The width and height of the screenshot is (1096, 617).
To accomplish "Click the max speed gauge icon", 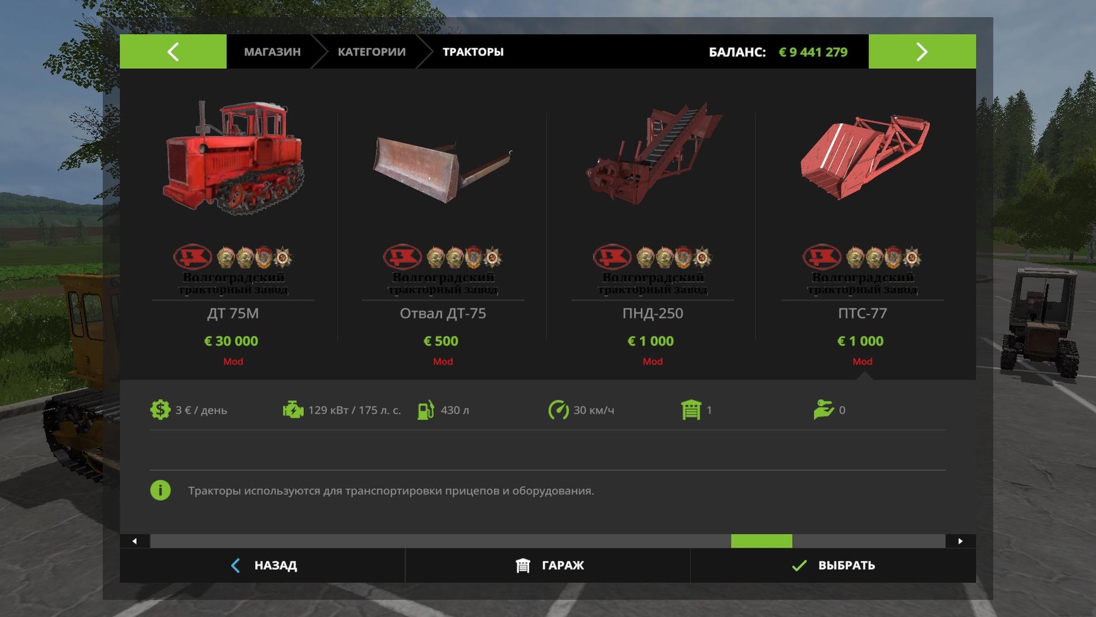I will [x=558, y=409].
